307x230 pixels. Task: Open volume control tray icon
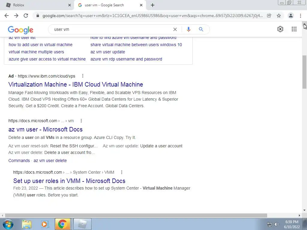click(x=276, y=224)
